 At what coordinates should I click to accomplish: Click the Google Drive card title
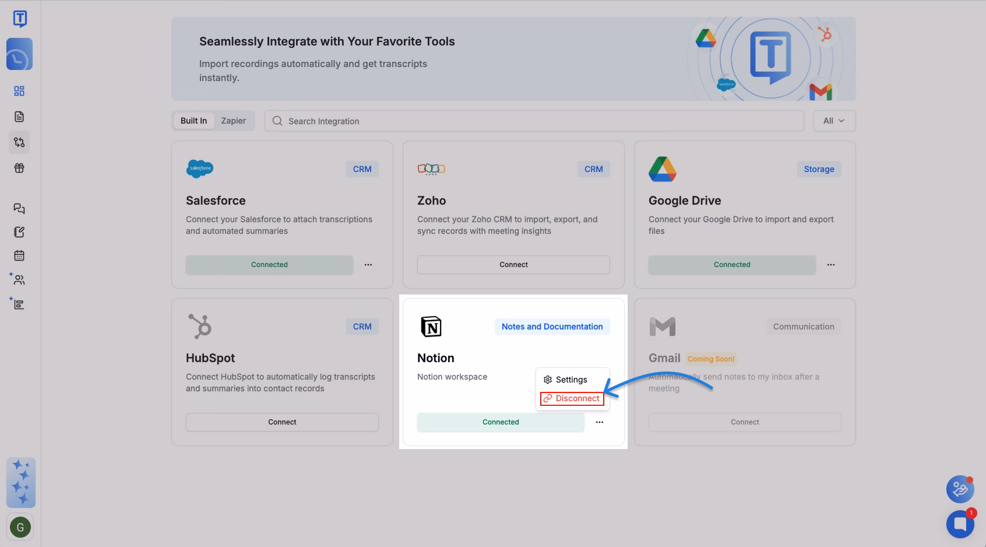pyautogui.click(x=685, y=201)
